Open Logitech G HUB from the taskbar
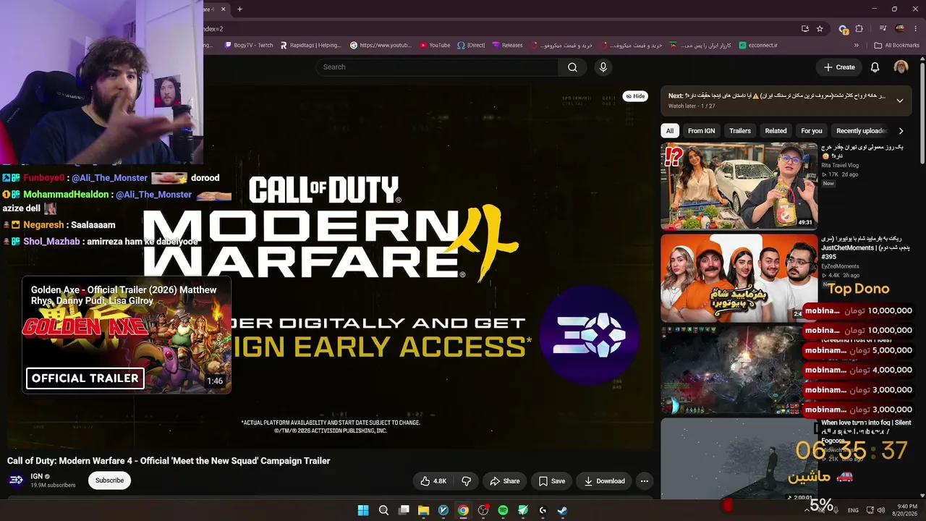This screenshot has width=926, height=521. click(543, 510)
